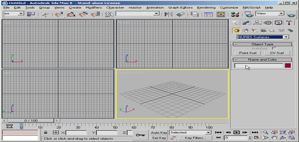Viewport: 299px width, 142px height.
Task: Open the Key Filters dialog
Action: 195,138
